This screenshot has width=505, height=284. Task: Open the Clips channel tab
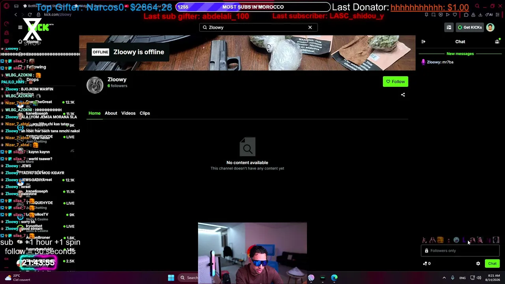tap(145, 113)
